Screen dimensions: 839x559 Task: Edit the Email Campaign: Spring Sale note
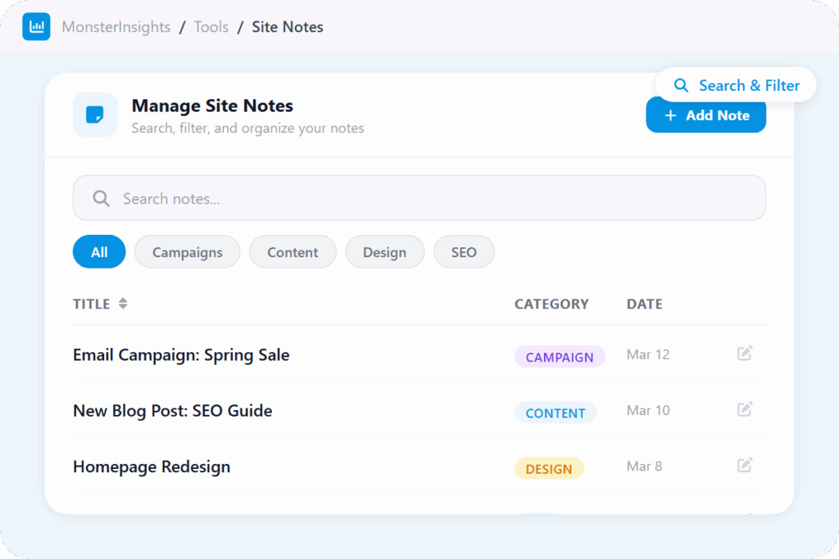coord(744,354)
